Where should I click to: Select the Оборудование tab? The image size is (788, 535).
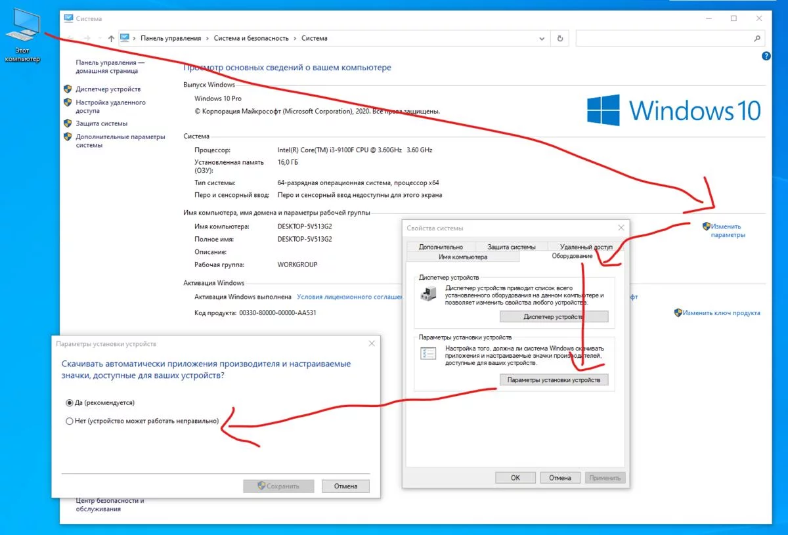[572, 256]
